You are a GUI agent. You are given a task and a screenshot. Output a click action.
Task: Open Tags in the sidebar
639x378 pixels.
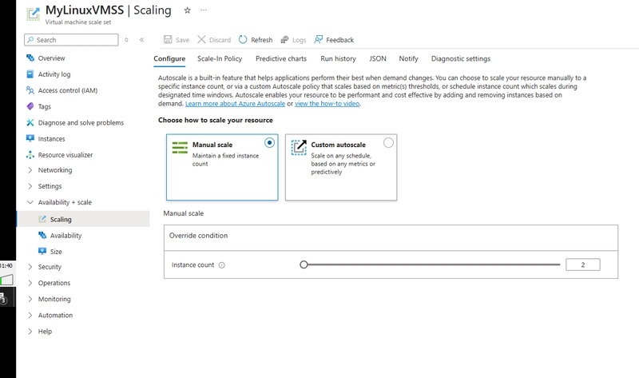[45, 106]
